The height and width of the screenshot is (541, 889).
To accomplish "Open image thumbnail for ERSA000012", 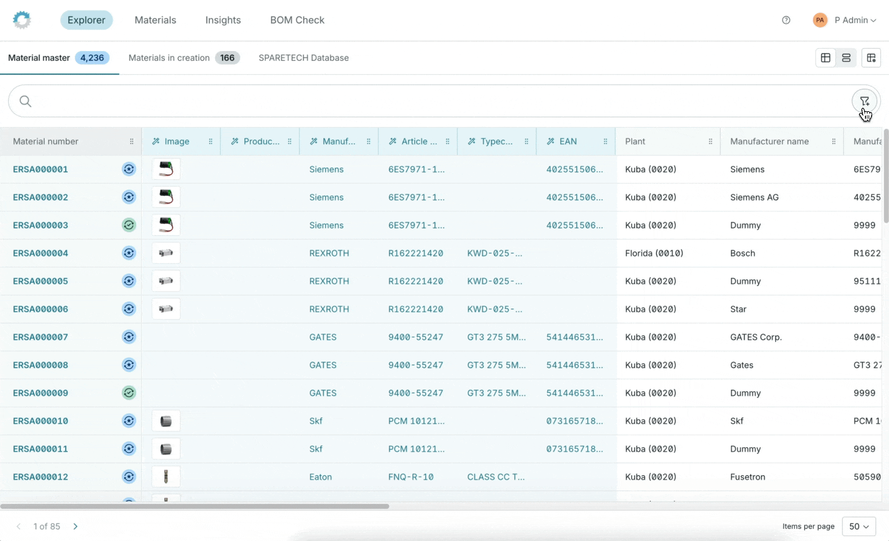I will [166, 477].
